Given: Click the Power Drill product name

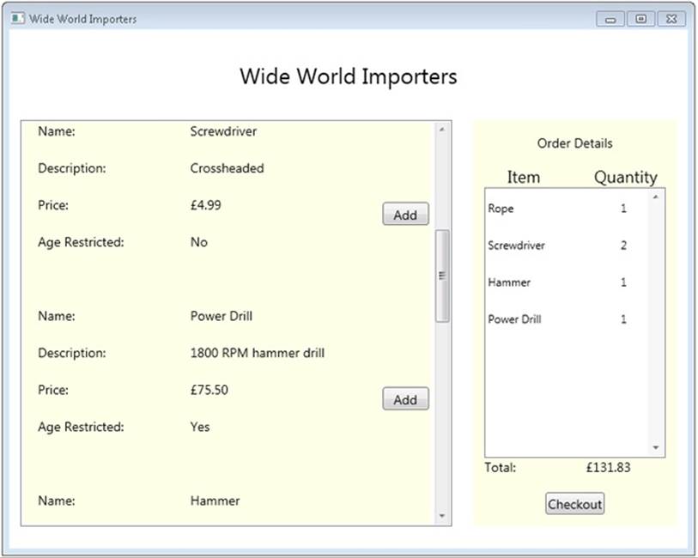Looking at the screenshot, I should (x=222, y=316).
